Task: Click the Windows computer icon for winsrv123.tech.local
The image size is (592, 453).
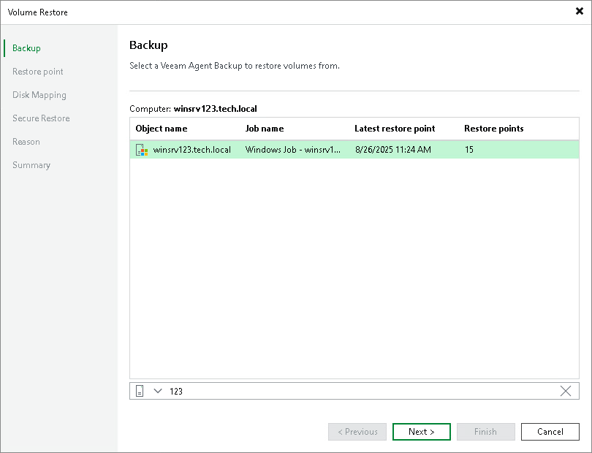Action: [x=142, y=150]
